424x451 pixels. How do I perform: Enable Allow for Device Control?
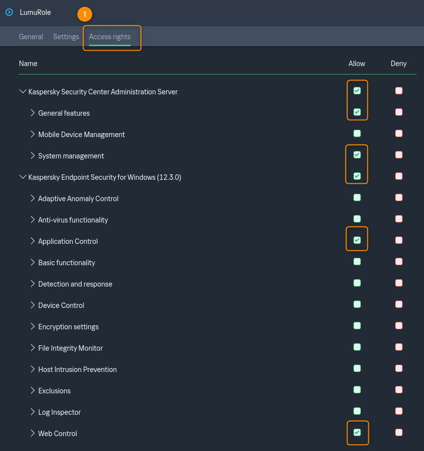coord(357,304)
